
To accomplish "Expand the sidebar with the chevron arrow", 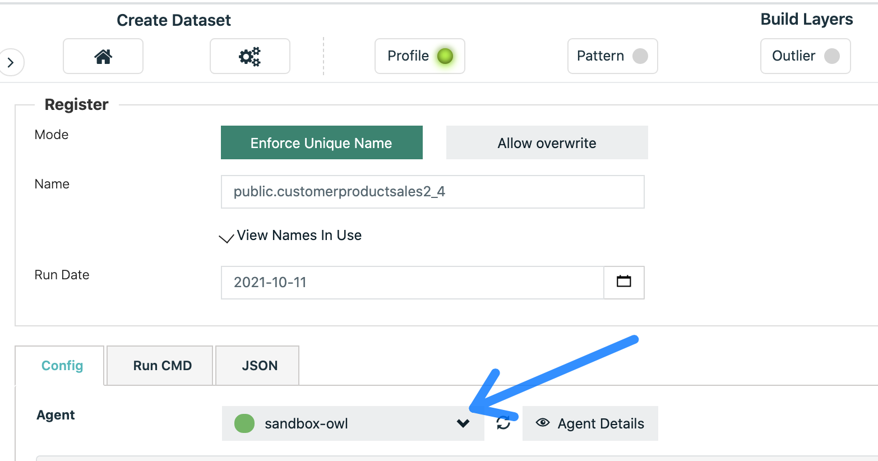I will click(11, 62).
